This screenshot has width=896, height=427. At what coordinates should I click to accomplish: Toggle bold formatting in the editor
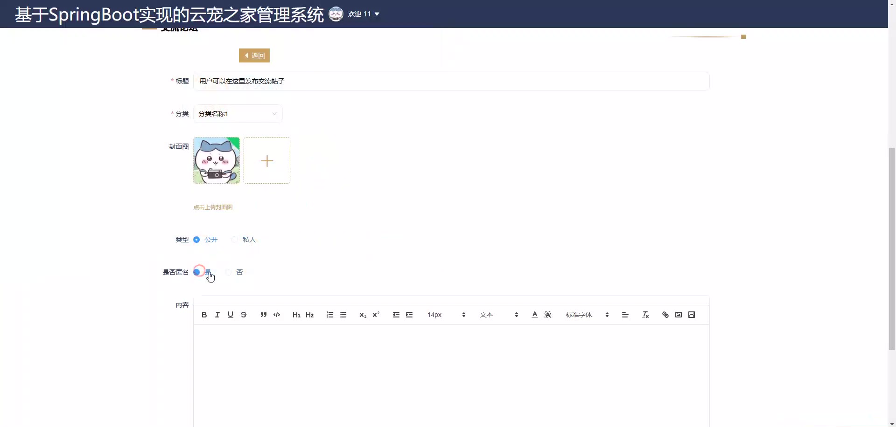(x=204, y=315)
